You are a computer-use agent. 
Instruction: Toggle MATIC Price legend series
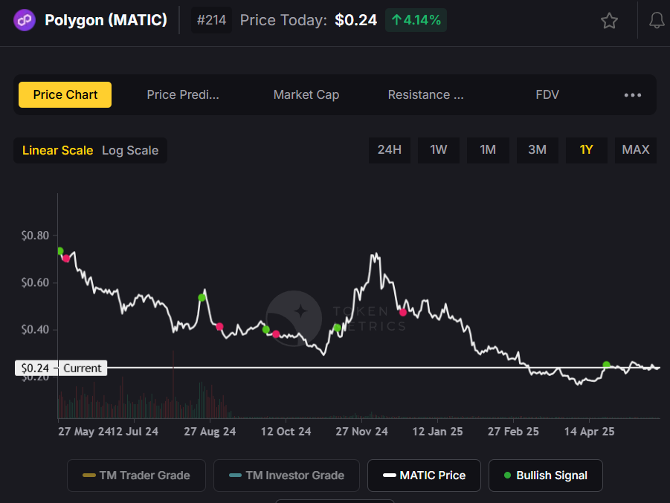click(424, 476)
